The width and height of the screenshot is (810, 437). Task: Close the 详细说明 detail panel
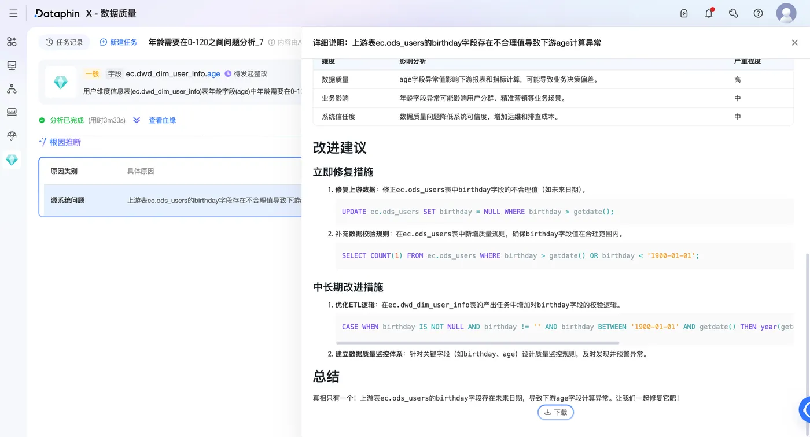click(x=794, y=43)
